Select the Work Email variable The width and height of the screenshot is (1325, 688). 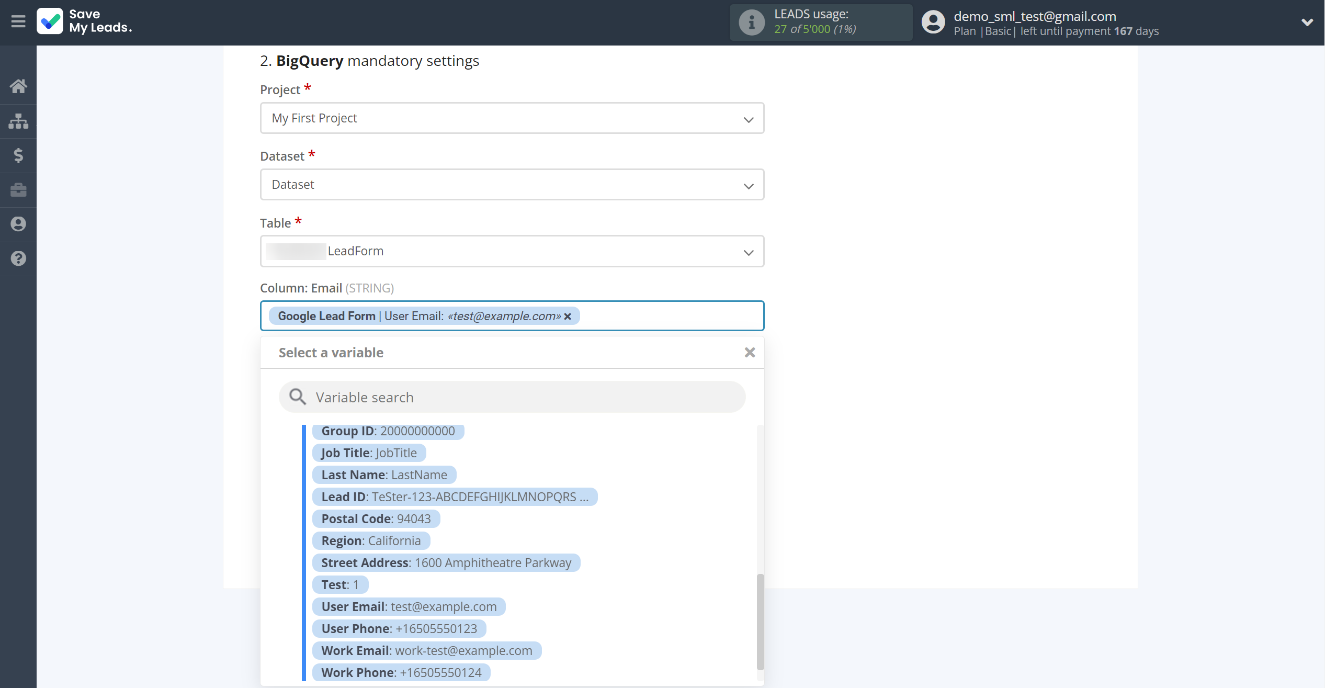coord(427,651)
